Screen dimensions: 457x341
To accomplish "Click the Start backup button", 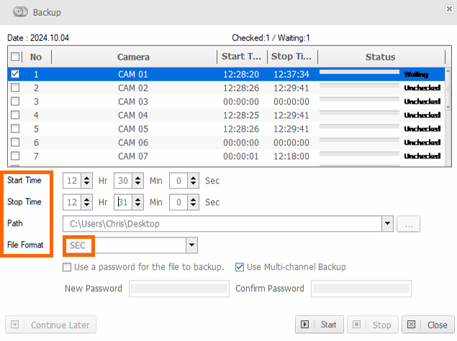I will (319, 324).
